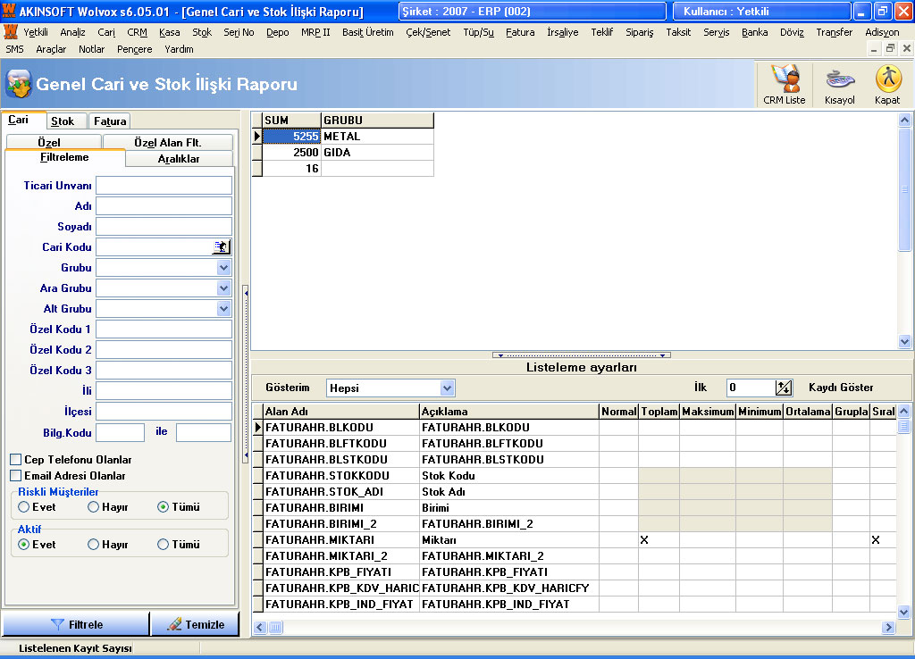915x659 pixels.
Task: Open the Aralıklar tab
Action: [x=179, y=159]
